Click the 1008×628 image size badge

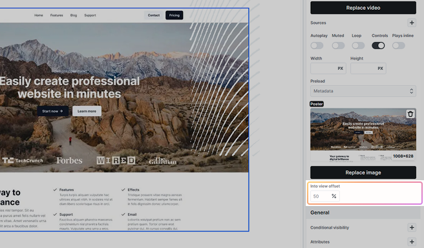click(x=403, y=156)
